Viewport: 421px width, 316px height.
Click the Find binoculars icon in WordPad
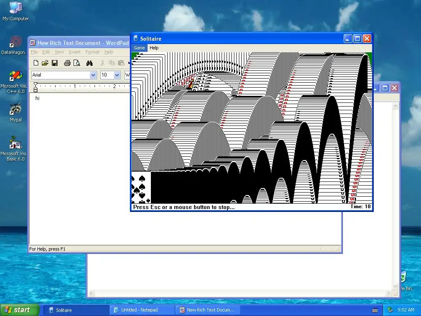[x=89, y=63]
